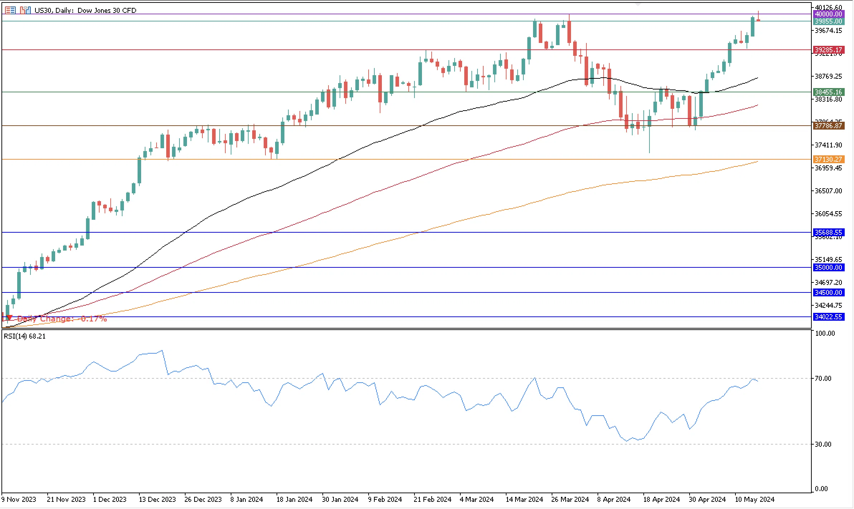
Task: Select the blue 34022.55 level label
Action: [829, 317]
